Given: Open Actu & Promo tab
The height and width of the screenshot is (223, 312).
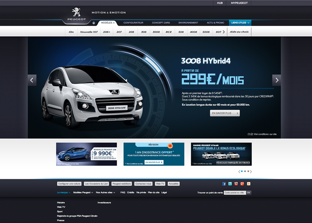Looking at the screenshot, I should coord(216,23).
